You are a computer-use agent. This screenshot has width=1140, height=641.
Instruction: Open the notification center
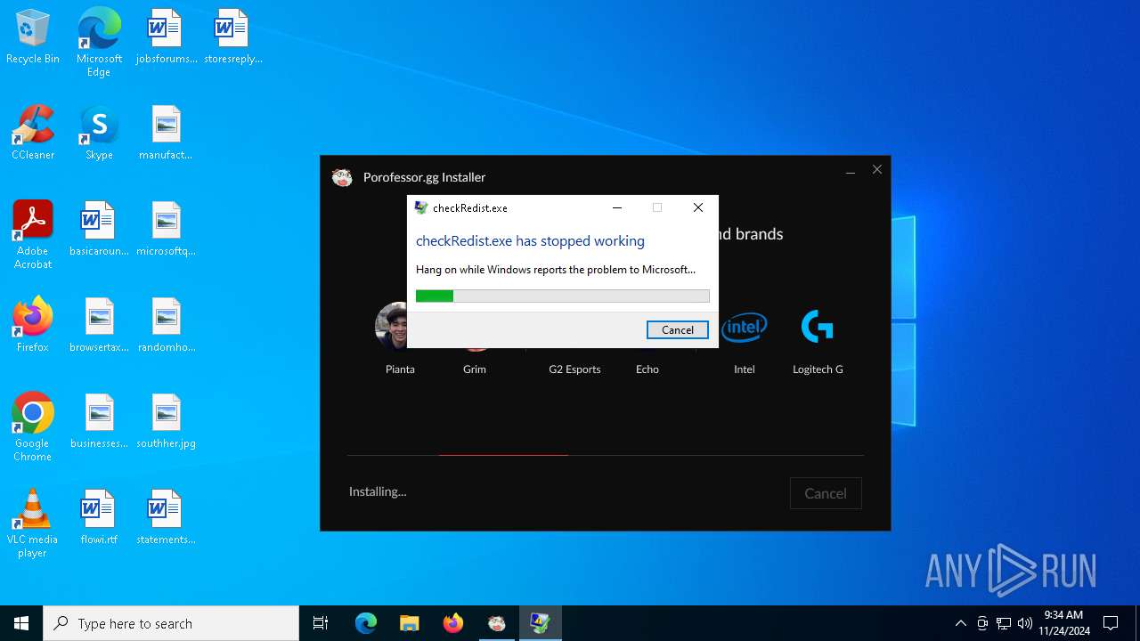tap(1111, 623)
